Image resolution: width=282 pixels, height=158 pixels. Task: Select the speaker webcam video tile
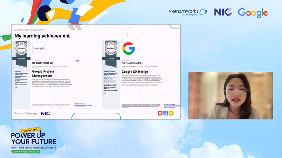click(230, 96)
